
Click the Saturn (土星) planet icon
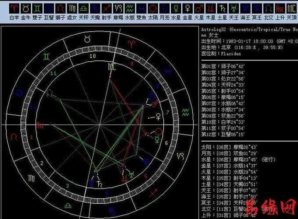[x=222, y=9]
